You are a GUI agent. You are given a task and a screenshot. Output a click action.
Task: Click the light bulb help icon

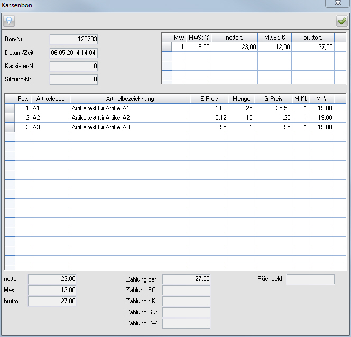coord(9,21)
